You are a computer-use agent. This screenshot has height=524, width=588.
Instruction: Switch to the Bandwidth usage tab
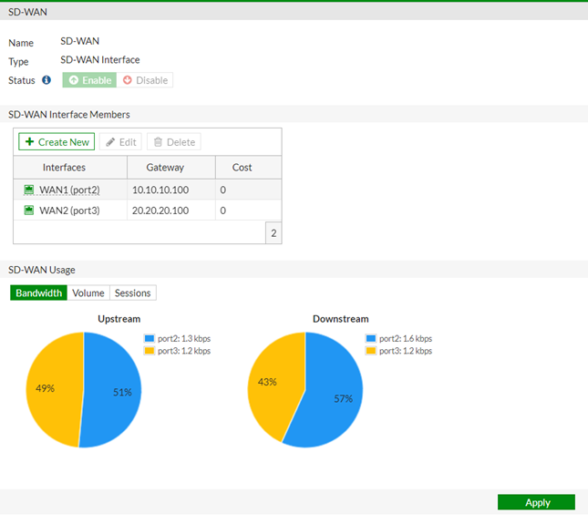(x=39, y=293)
